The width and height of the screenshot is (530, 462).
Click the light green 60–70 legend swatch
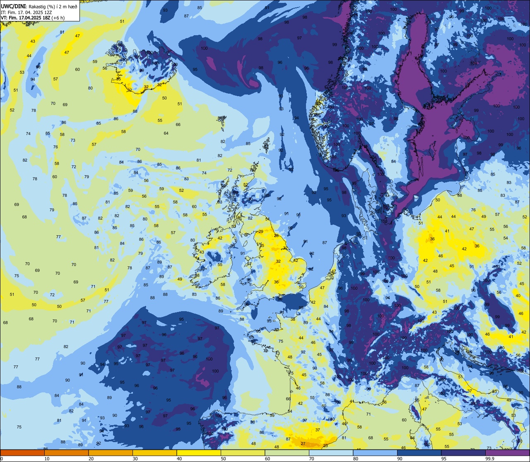(287, 453)
